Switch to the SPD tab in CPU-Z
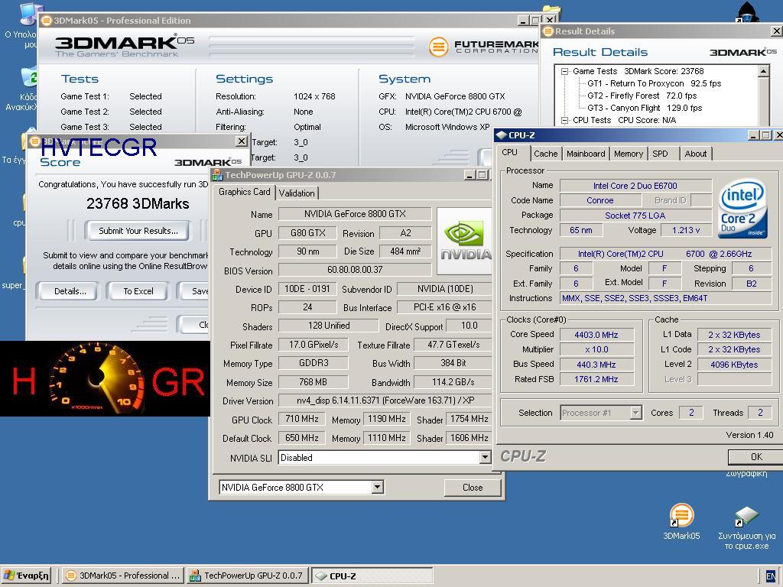Image resolution: width=783 pixels, height=587 pixels. pos(660,154)
